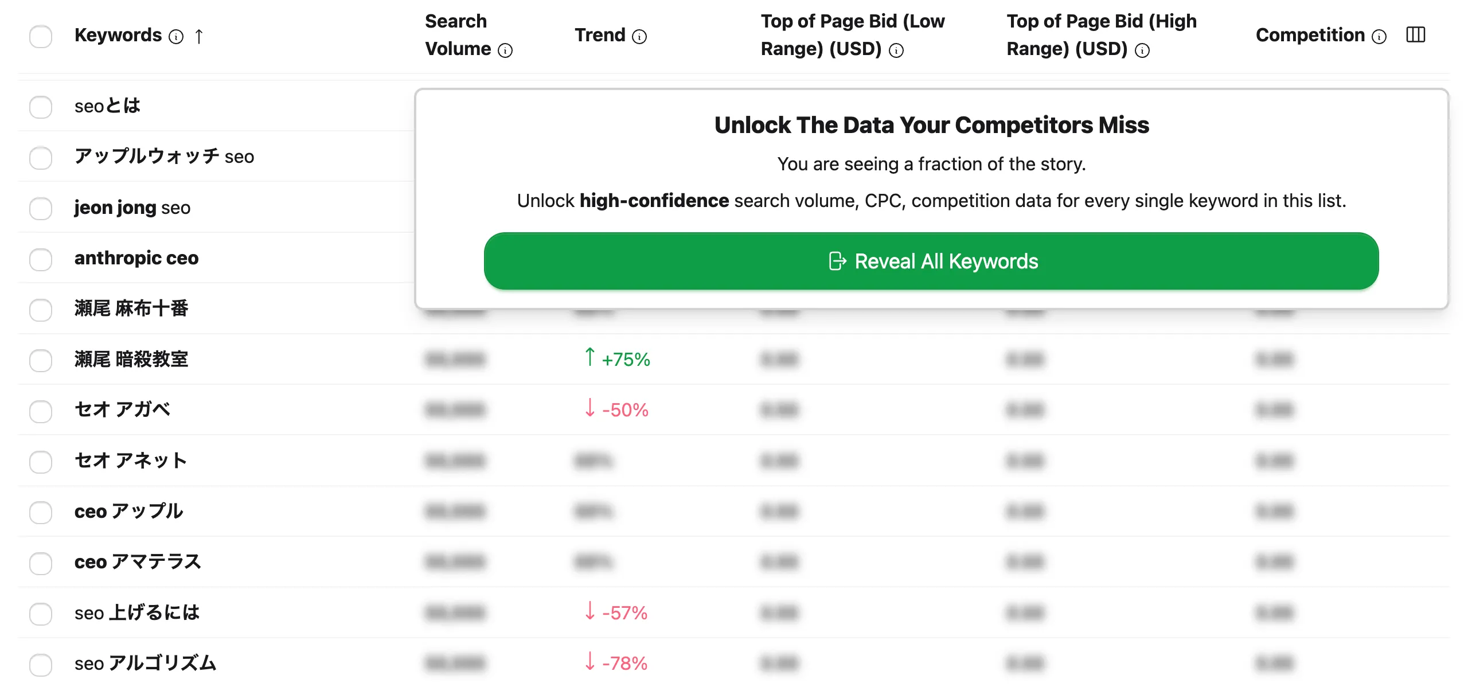The image size is (1468, 687).
Task: Click the Top of Page Bid High header
Action: [1102, 35]
